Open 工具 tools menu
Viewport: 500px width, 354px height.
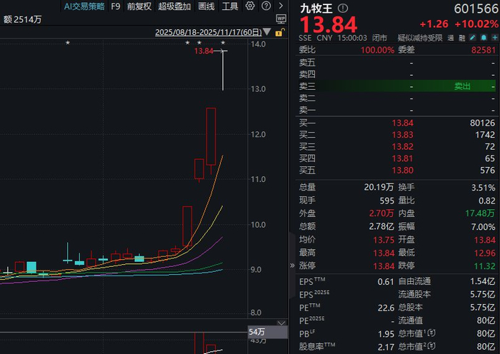[230, 6]
